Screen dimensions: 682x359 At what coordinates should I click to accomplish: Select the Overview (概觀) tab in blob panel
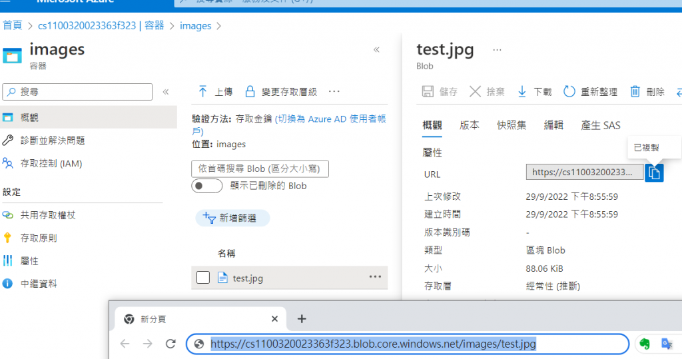point(432,125)
